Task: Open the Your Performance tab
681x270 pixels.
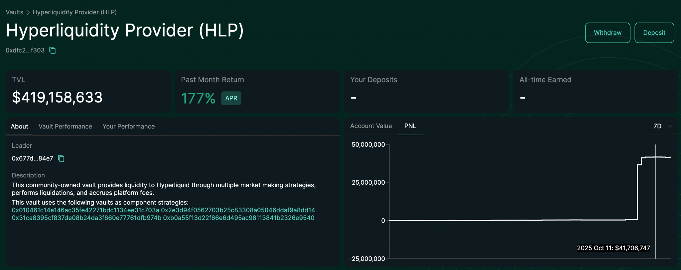Action: (129, 126)
